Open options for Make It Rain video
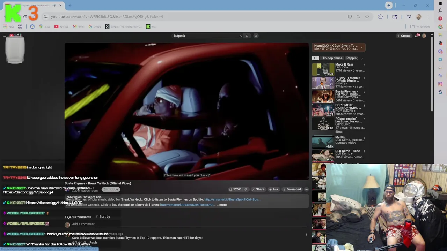 (364, 65)
